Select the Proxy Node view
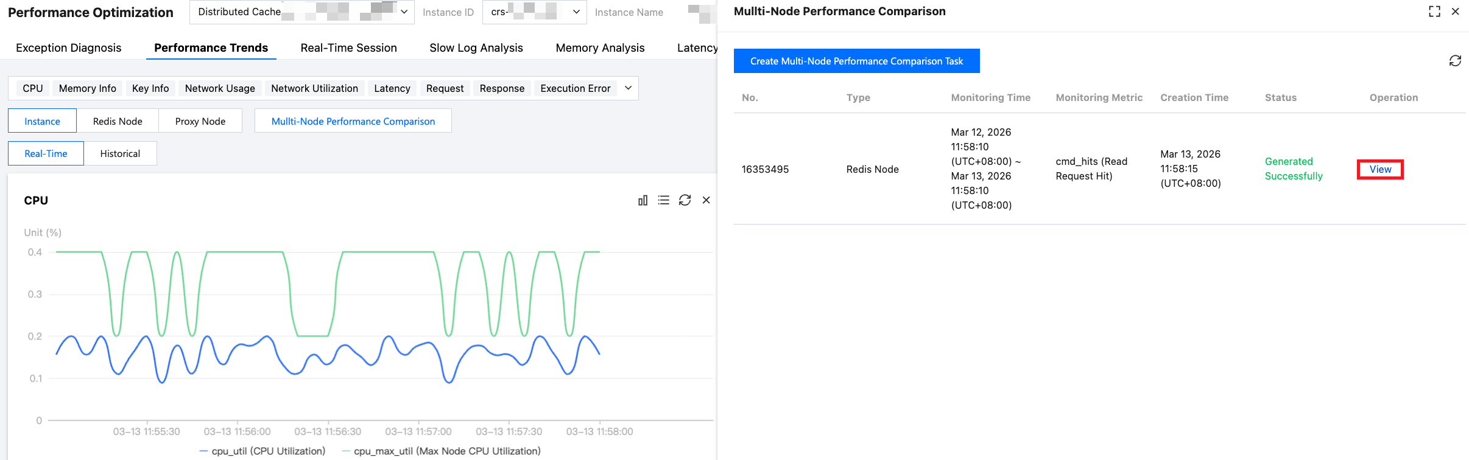This screenshot has width=1469, height=460. point(200,121)
